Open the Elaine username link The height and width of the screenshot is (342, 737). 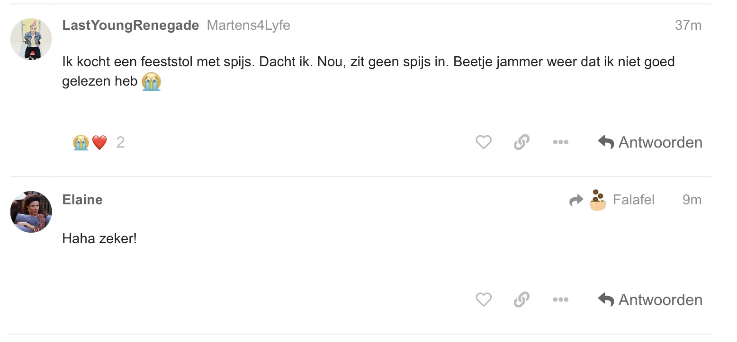(x=82, y=200)
